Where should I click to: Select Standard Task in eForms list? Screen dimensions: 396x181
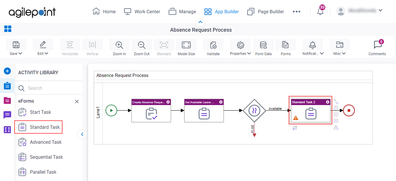(39, 127)
